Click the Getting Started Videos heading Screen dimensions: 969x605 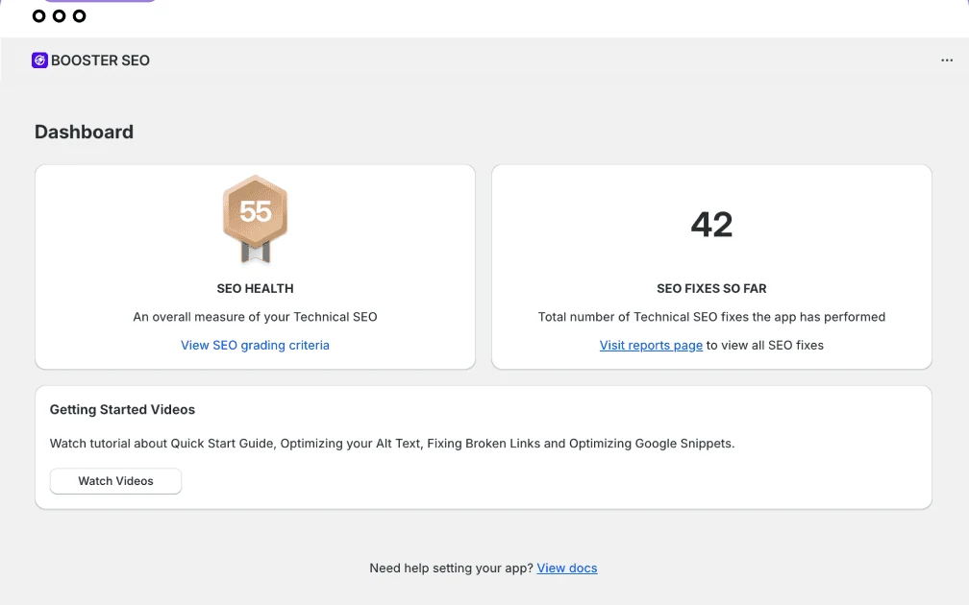122,409
